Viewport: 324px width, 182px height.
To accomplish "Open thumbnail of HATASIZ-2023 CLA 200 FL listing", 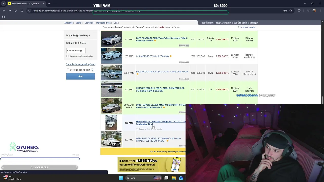I will click(111, 89).
